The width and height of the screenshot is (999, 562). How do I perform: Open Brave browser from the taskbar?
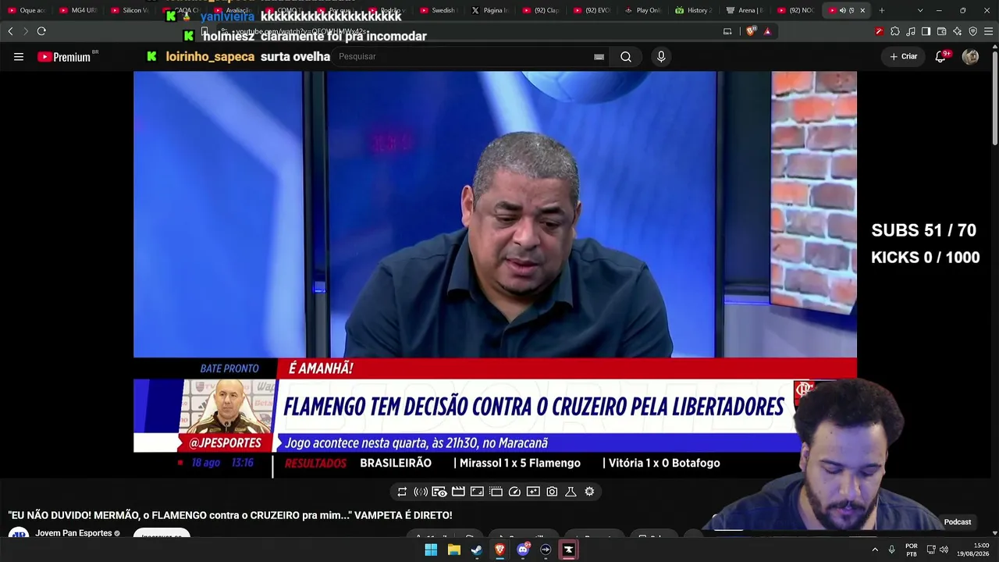click(x=499, y=550)
